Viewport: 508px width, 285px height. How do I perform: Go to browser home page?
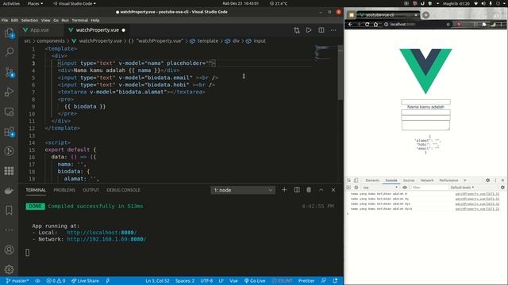(x=375, y=25)
